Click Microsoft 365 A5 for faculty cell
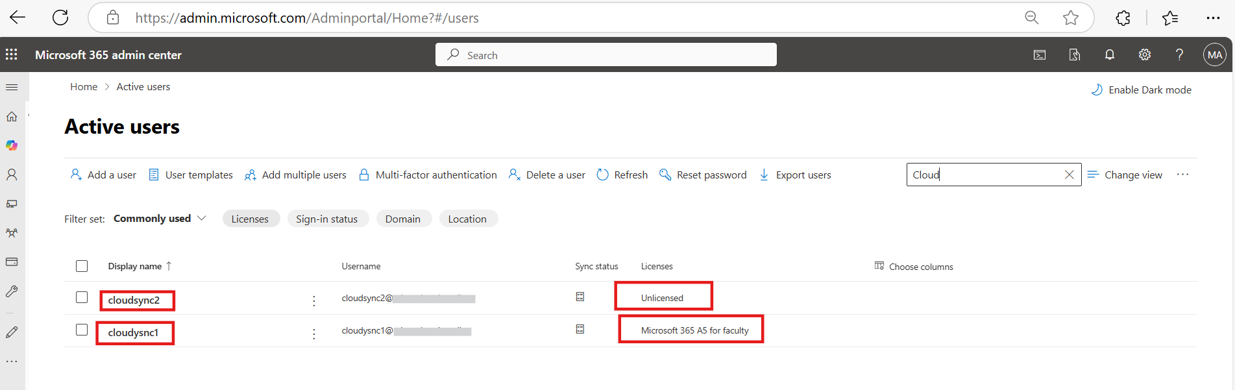Screen dimensions: 1235x390 click(x=695, y=330)
